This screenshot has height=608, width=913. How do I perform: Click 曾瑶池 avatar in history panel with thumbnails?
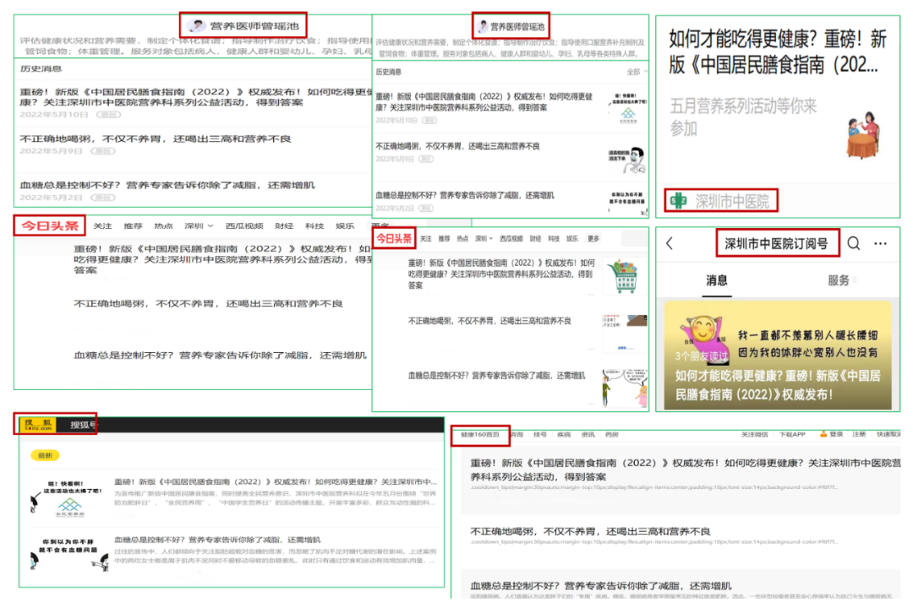point(482,26)
